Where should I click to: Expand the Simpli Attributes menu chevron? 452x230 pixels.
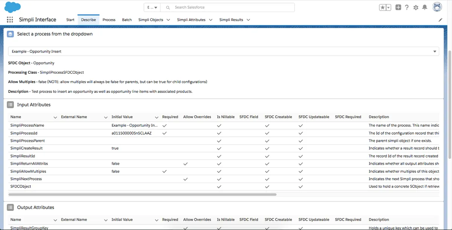tap(211, 20)
